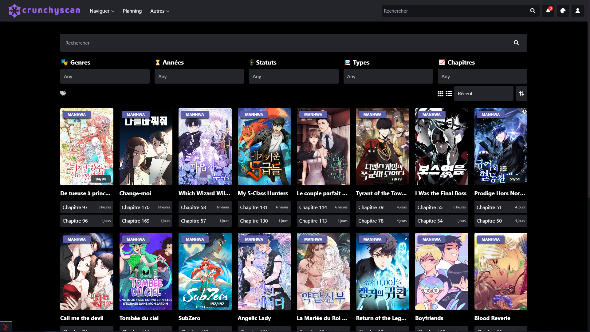
Task: Open Chapitre 131 of S-Class Hunters
Action: pos(264,207)
